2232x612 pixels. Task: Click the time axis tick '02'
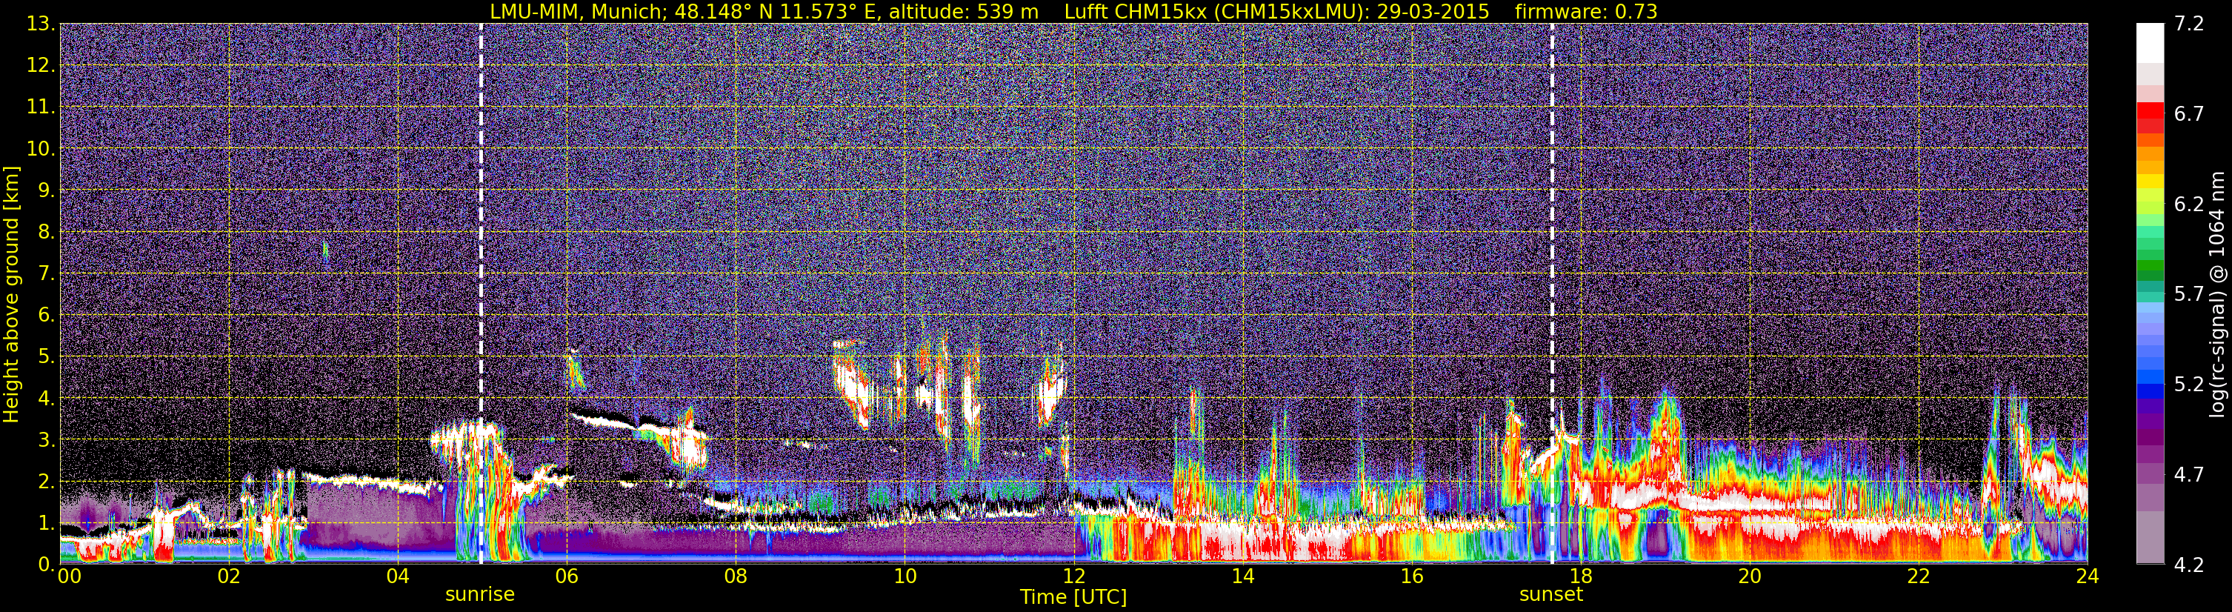[x=229, y=576]
